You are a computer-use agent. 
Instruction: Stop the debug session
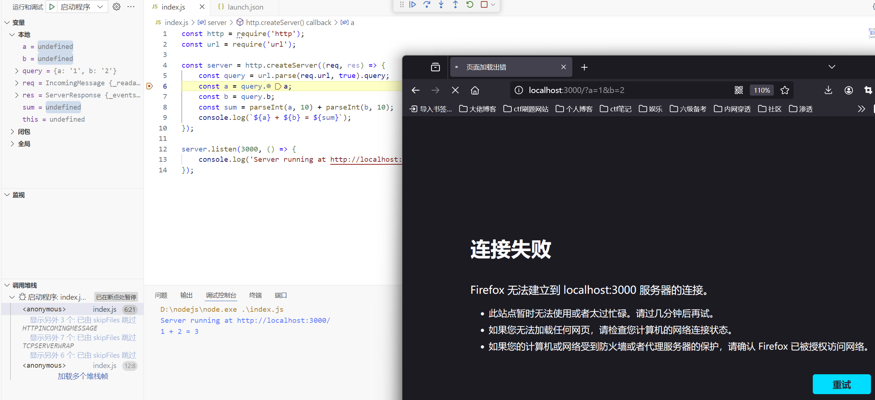point(484,5)
